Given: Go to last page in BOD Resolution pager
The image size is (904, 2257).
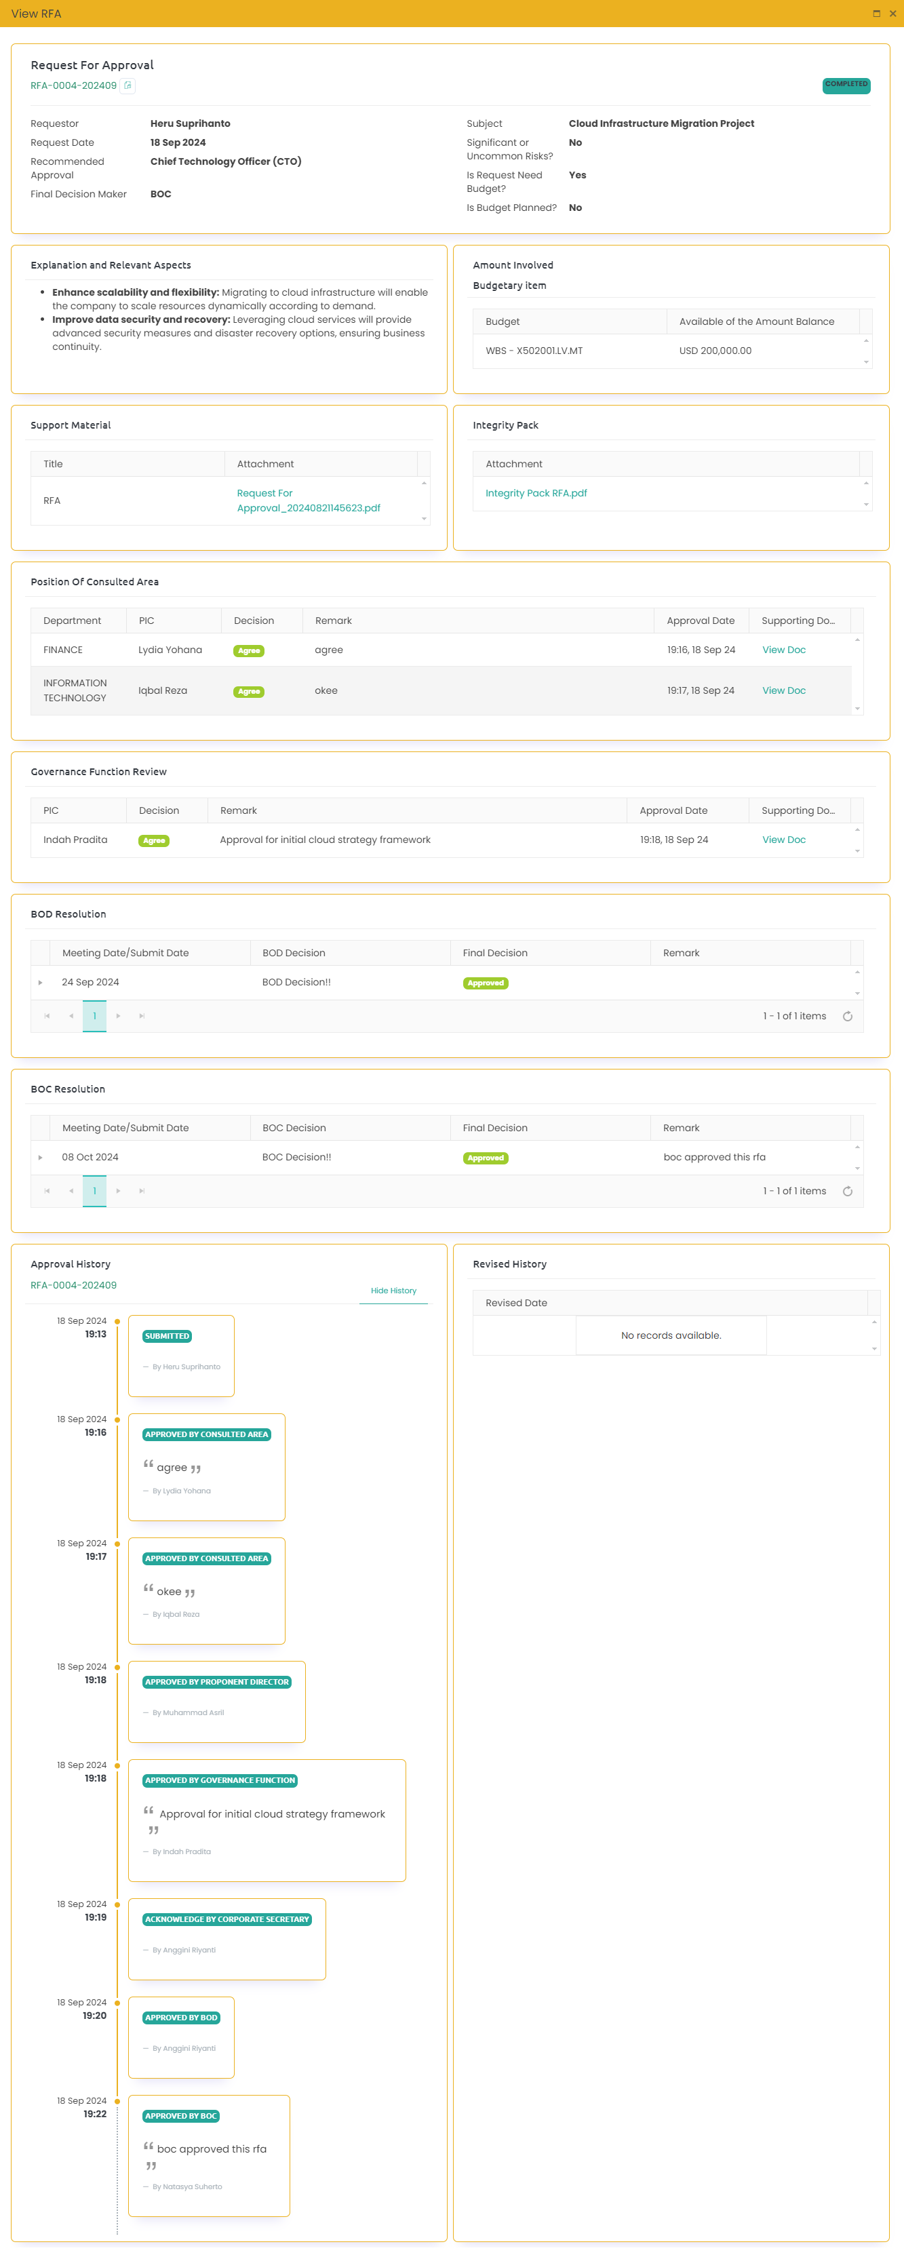Looking at the screenshot, I should [142, 1017].
